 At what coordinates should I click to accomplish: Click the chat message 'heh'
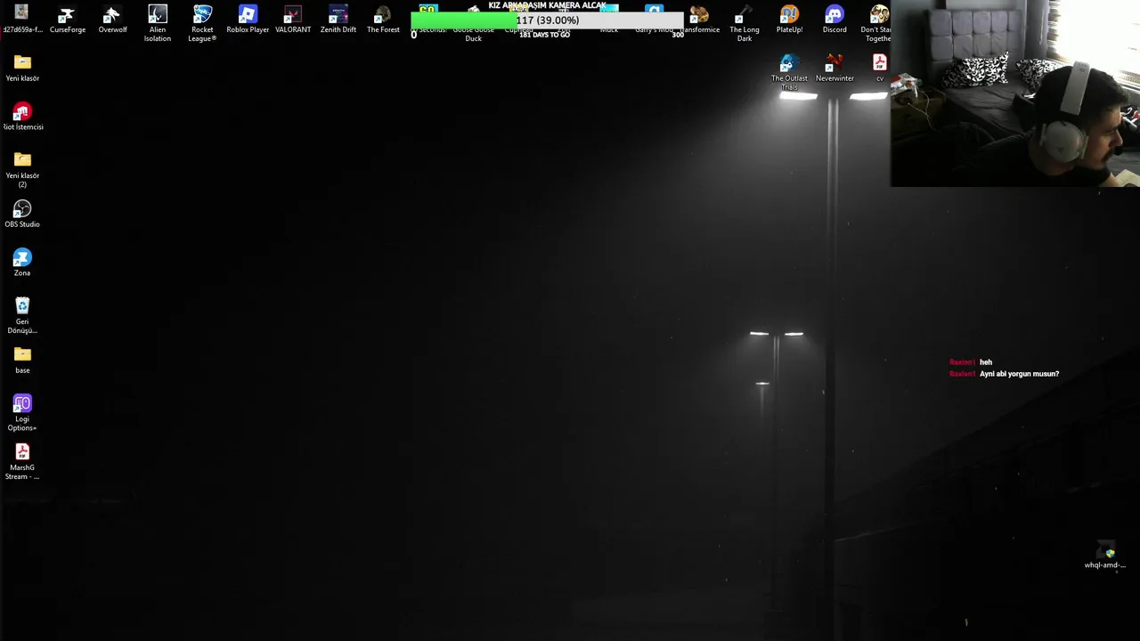coord(986,362)
